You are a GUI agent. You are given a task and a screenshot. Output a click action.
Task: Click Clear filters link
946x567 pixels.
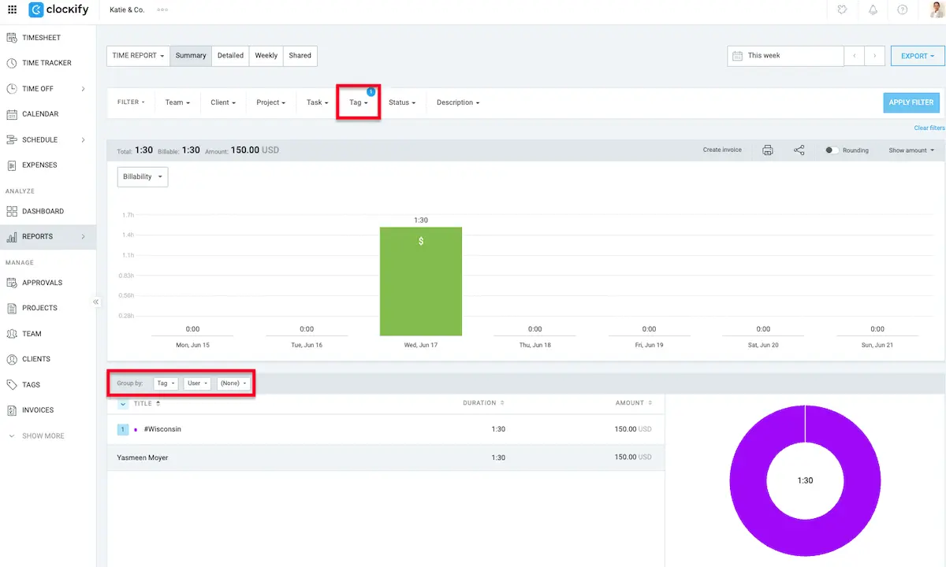929,128
